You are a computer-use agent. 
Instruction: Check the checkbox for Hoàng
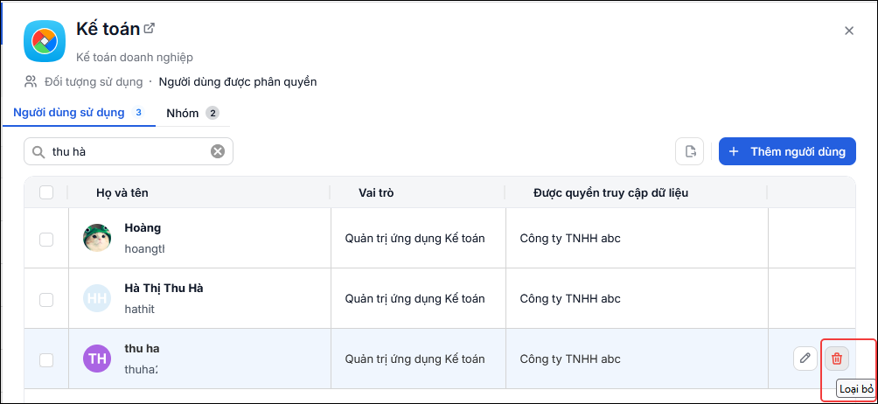[46, 240]
